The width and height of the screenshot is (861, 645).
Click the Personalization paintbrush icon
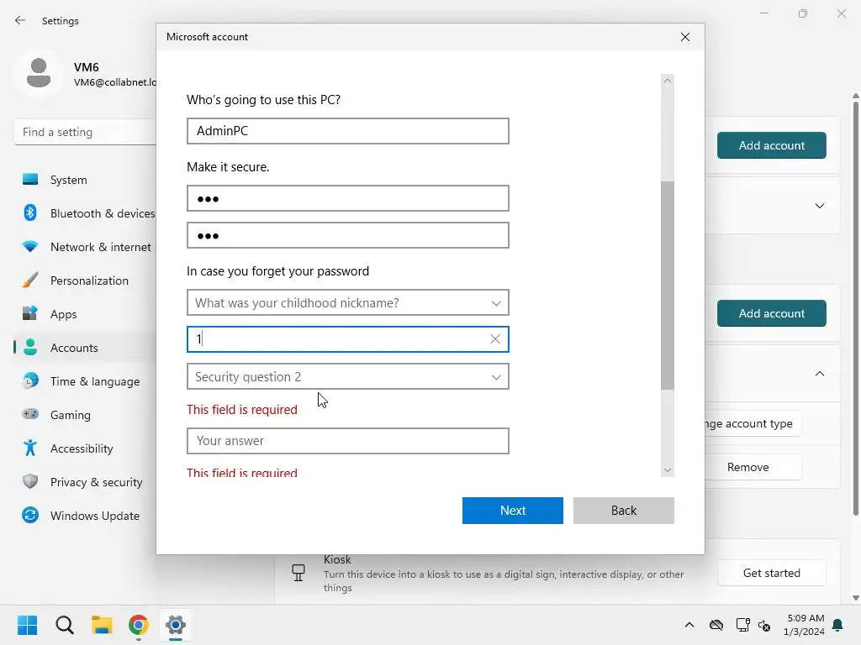tap(30, 280)
